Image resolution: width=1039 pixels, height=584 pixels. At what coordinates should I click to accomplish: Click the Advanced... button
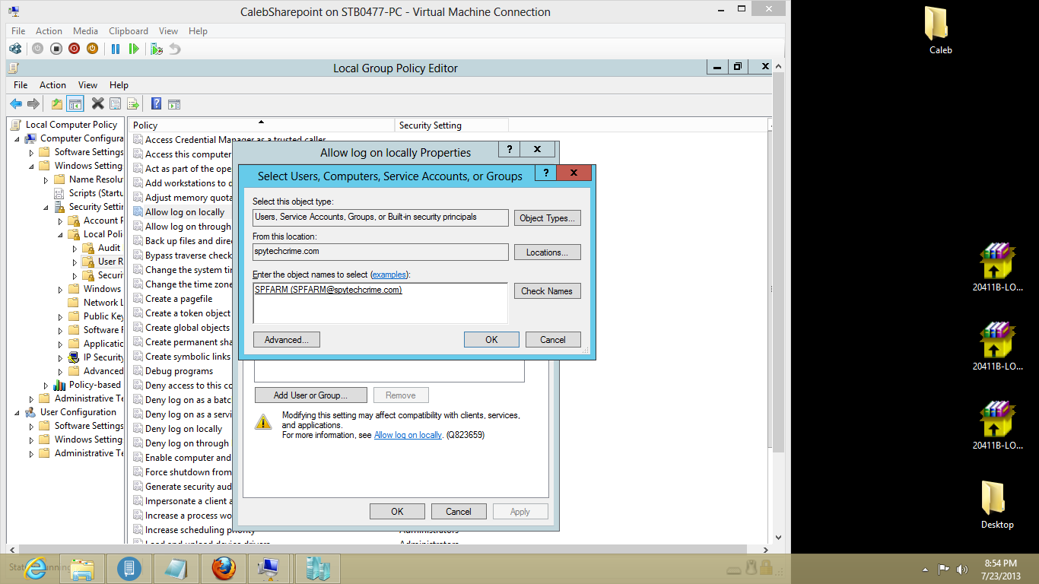pos(287,340)
